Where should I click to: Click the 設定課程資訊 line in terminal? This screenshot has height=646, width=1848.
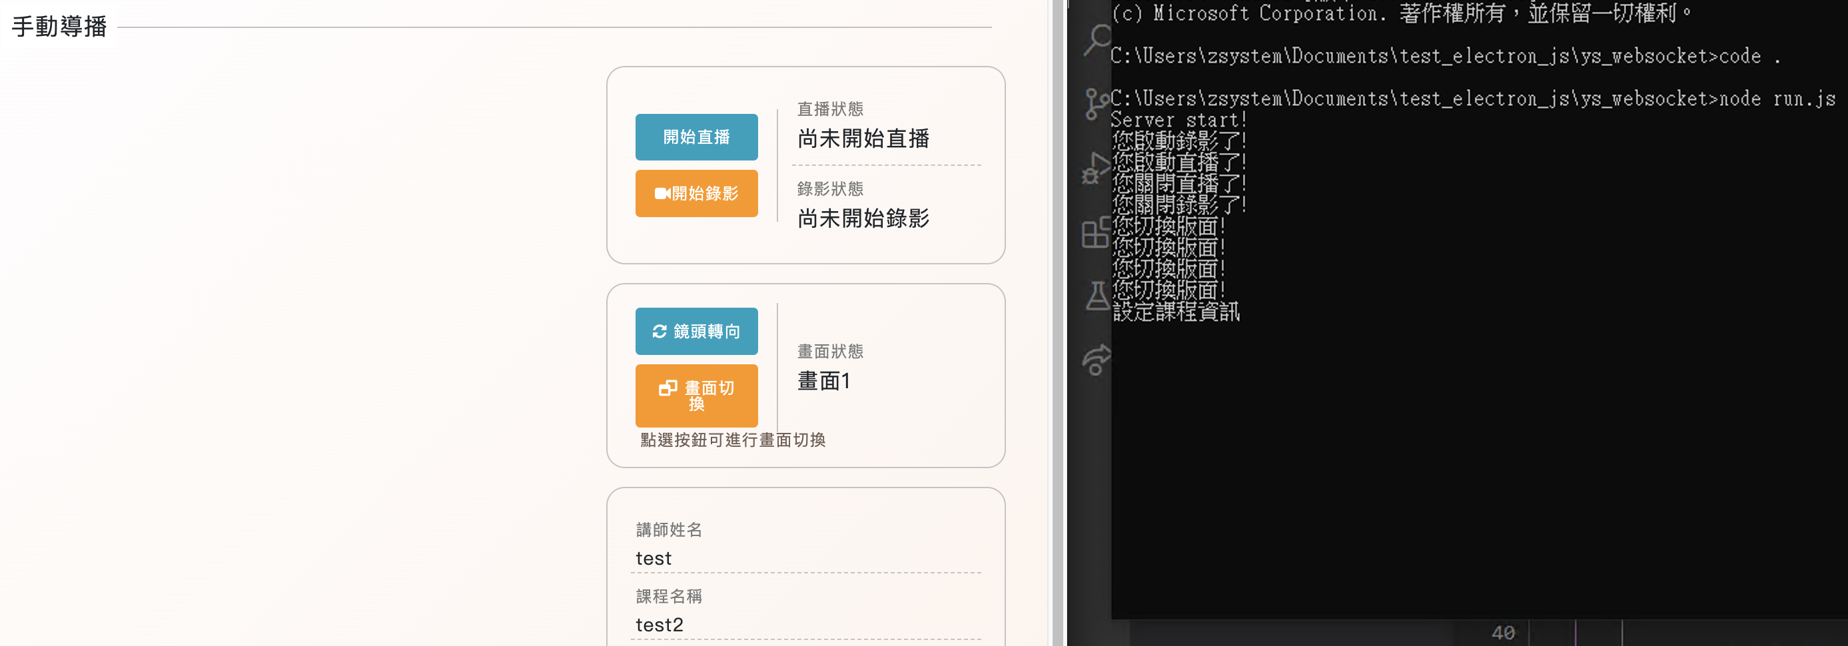pyautogui.click(x=1175, y=311)
